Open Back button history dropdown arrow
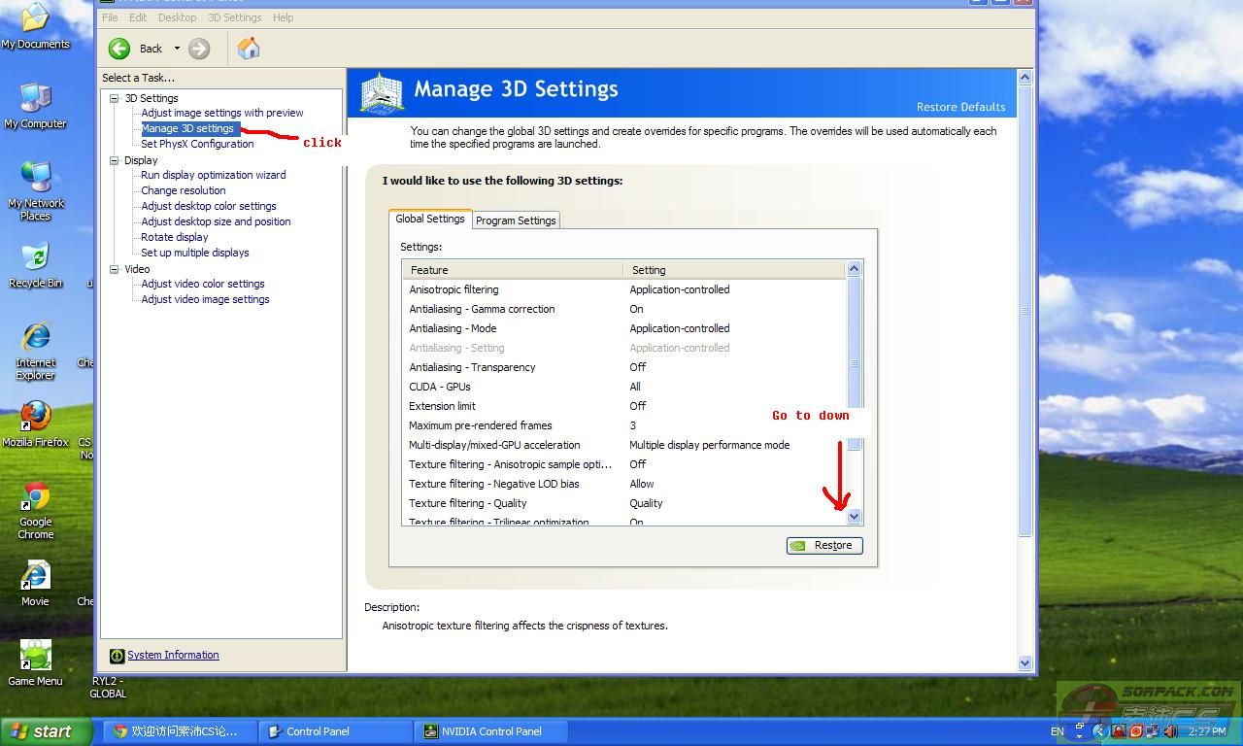This screenshot has width=1243, height=746. 177,49
